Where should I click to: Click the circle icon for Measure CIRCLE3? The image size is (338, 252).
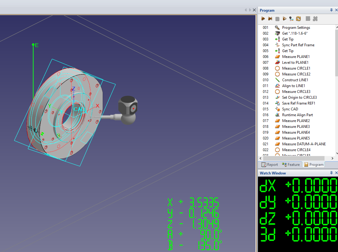point(277,92)
